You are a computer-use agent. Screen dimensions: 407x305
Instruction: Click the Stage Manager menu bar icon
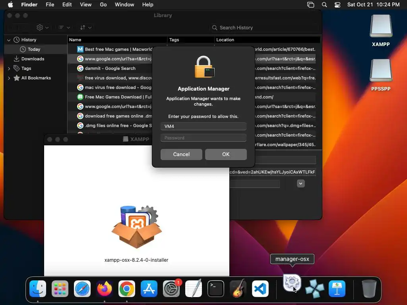coord(310,5)
